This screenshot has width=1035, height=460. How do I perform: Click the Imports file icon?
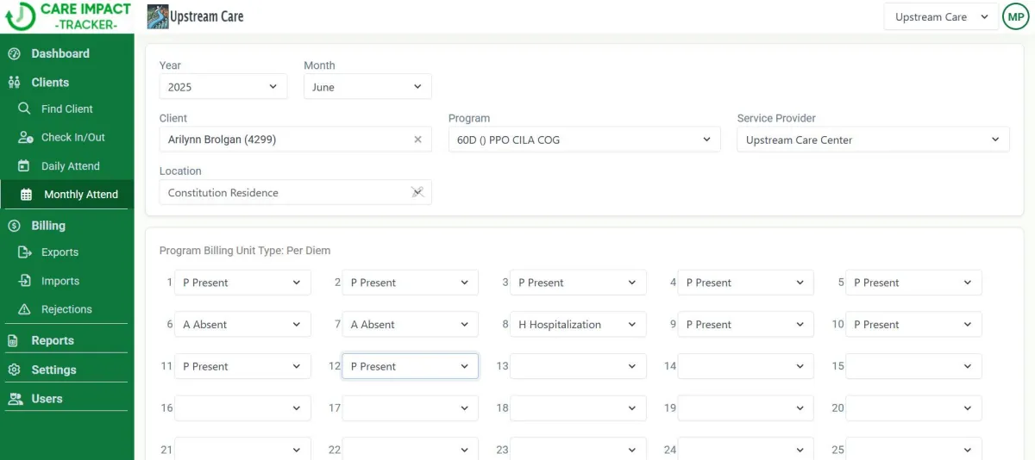tap(24, 281)
